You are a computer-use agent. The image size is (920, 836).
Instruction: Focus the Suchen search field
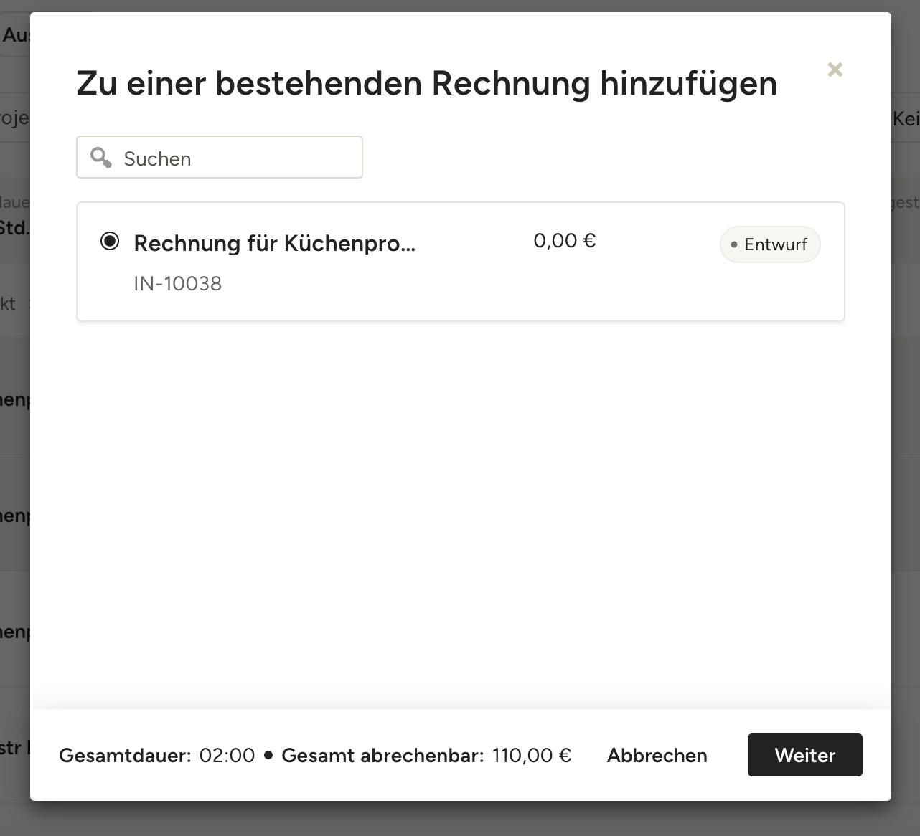(x=220, y=157)
